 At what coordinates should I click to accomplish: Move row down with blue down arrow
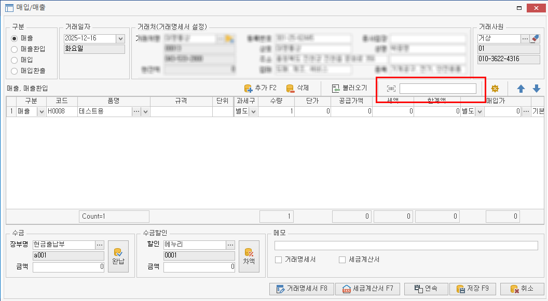(x=537, y=89)
